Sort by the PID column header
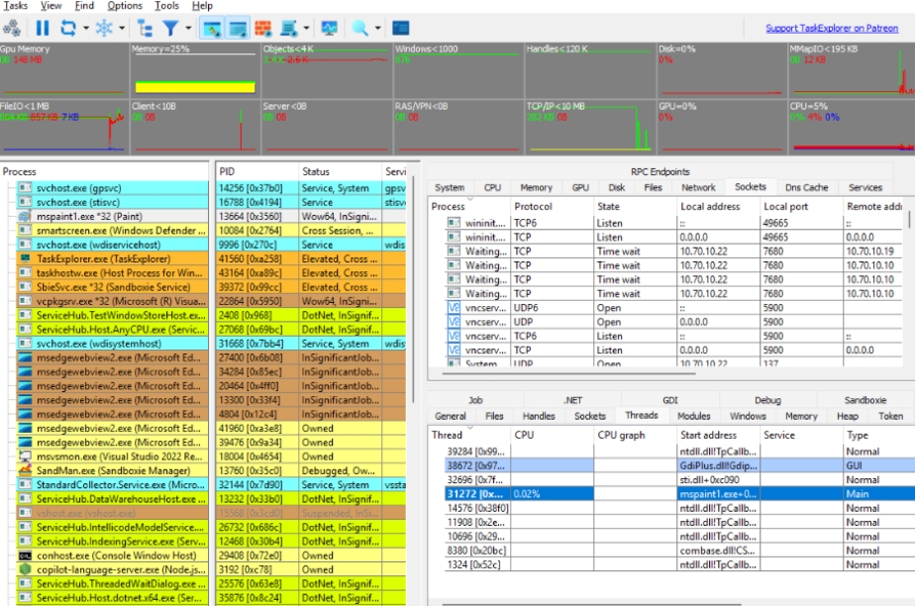 point(227,171)
